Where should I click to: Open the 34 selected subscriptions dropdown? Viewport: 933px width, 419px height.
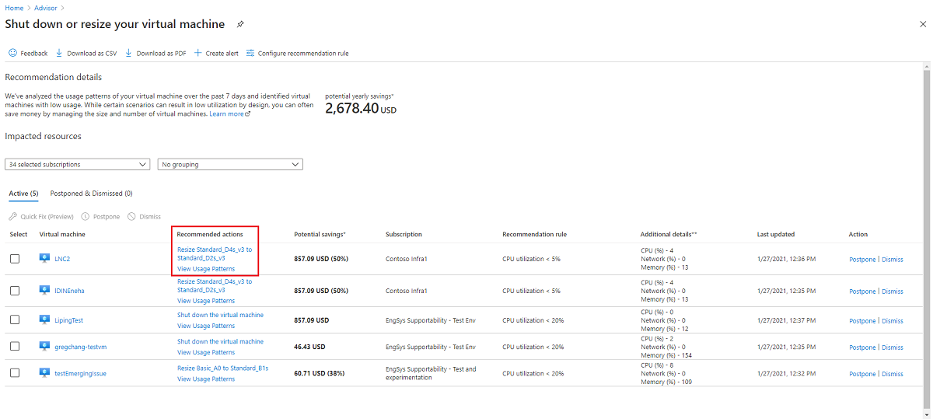click(77, 164)
